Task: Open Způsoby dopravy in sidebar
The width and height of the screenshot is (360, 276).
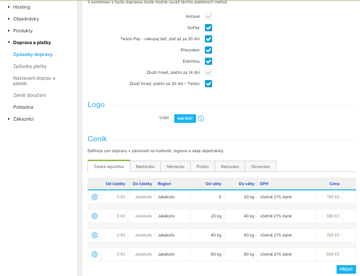Action: tap(33, 54)
